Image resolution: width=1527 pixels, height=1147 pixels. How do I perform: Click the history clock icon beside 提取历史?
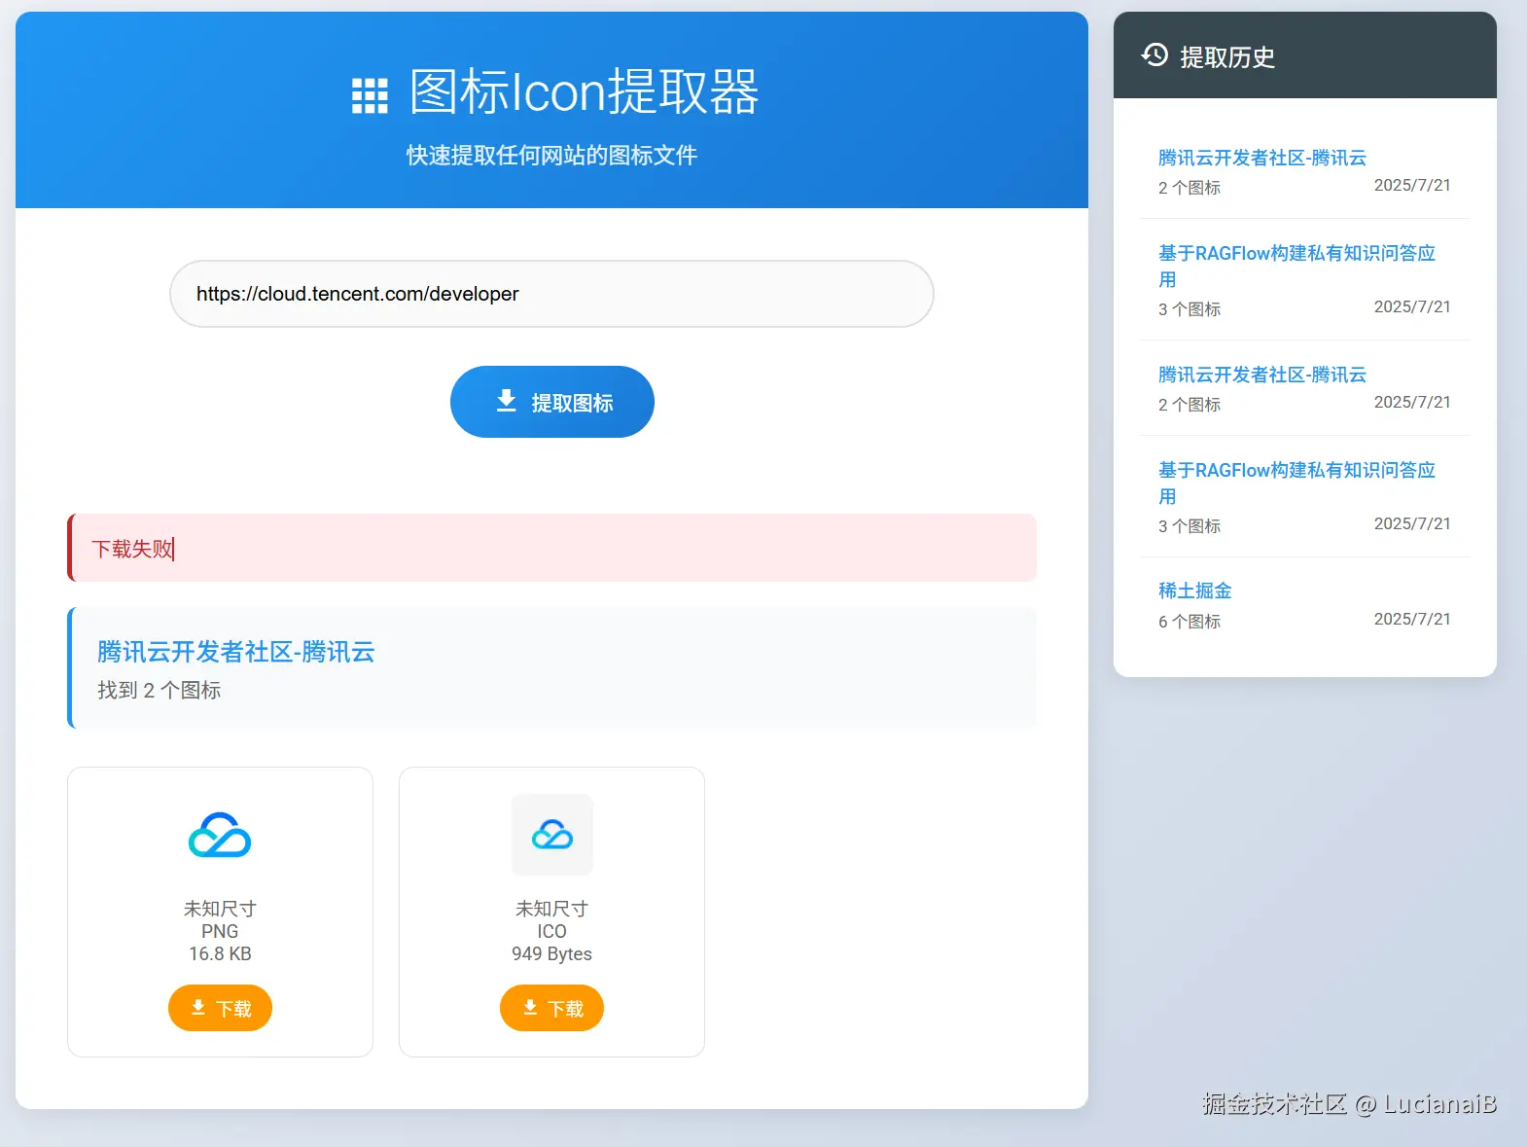(1154, 54)
